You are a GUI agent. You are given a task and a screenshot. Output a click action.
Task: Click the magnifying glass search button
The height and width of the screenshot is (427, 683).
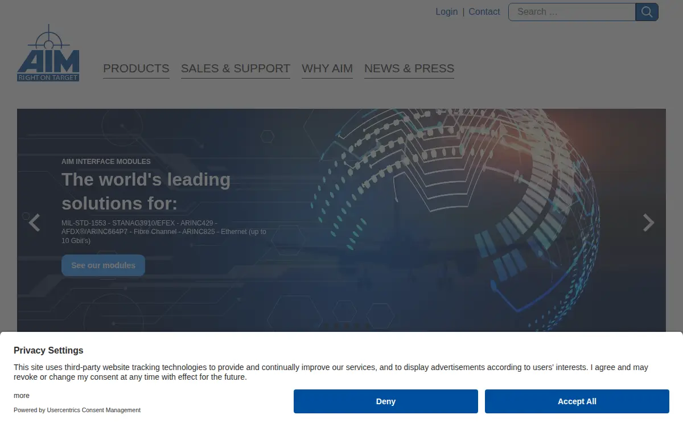647,12
